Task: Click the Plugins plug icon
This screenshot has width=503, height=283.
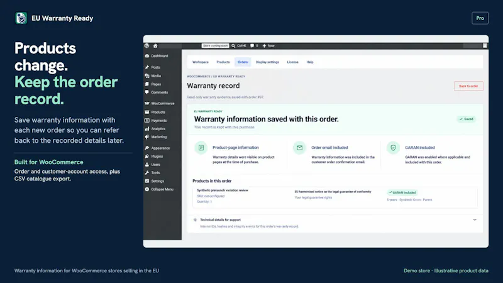Action: tap(147, 156)
